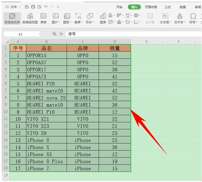
Task: Insert a PivotTable (数据透视表)
Action: (12, 18)
